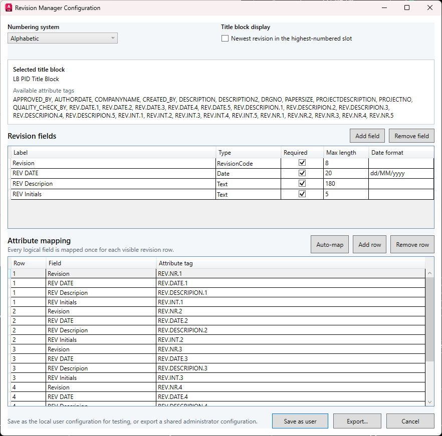
Task: Click the Cancel button
Action: (410, 421)
